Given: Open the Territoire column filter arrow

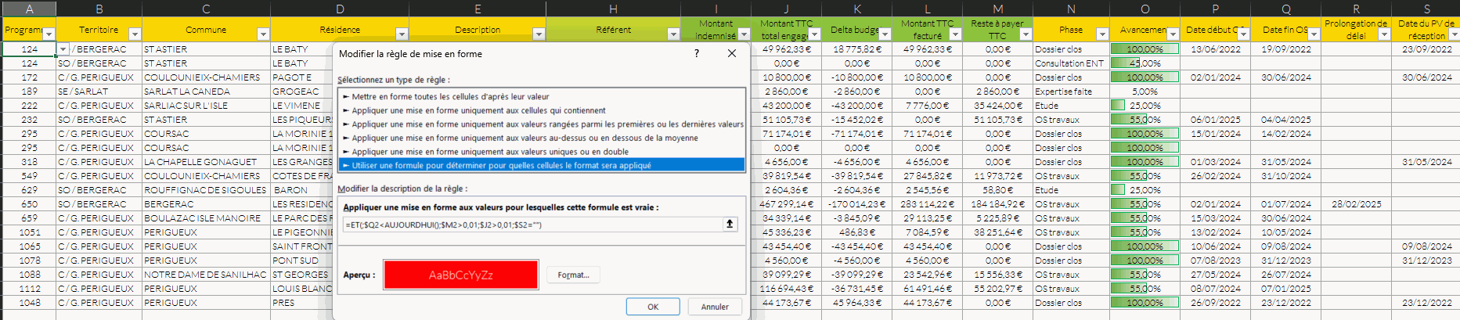Looking at the screenshot, I should coord(135,34).
